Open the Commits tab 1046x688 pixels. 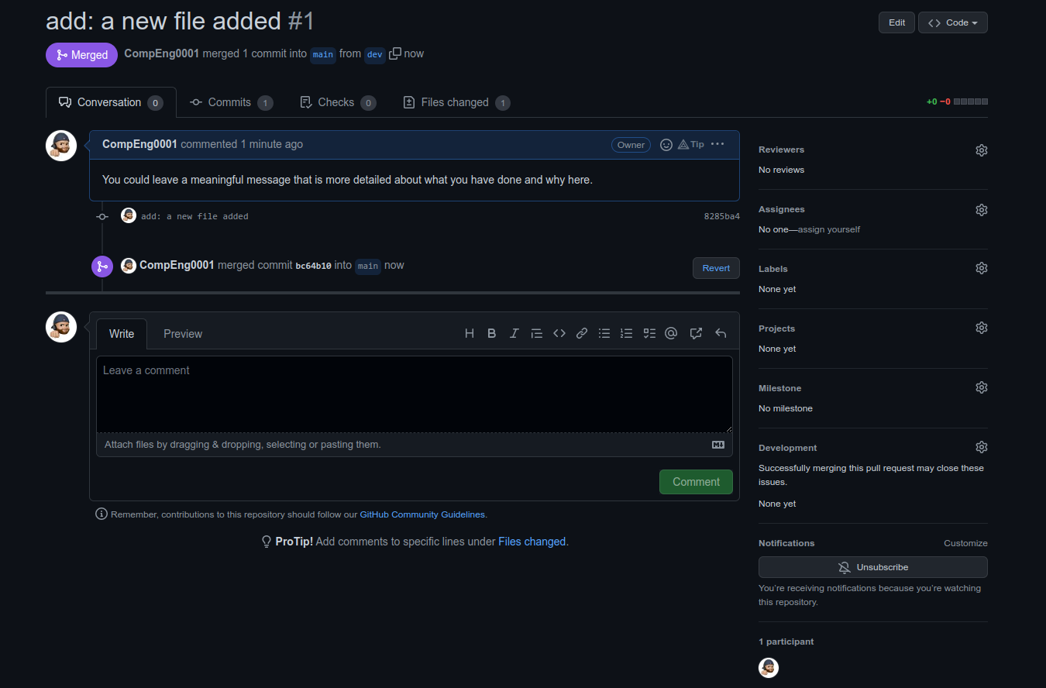coord(231,102)
